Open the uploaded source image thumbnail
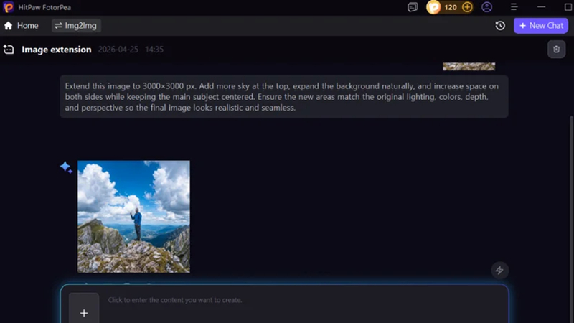The width and height of the screenshot is (574, 323). point(469,66)
